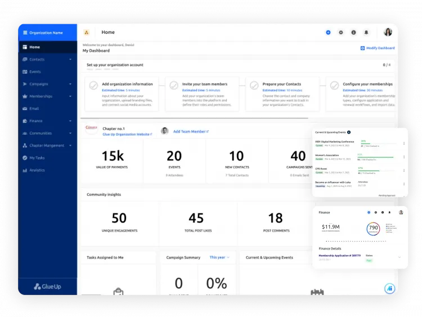Screen dimensions: 422x317
Task: Click the Modify Dashboard link
Action: pos(377,48)
